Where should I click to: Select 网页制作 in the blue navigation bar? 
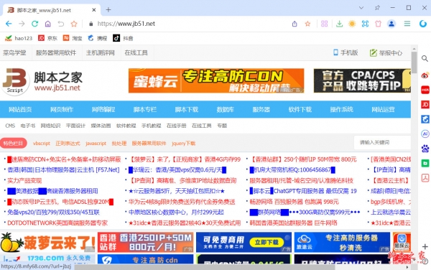(62, 109)
